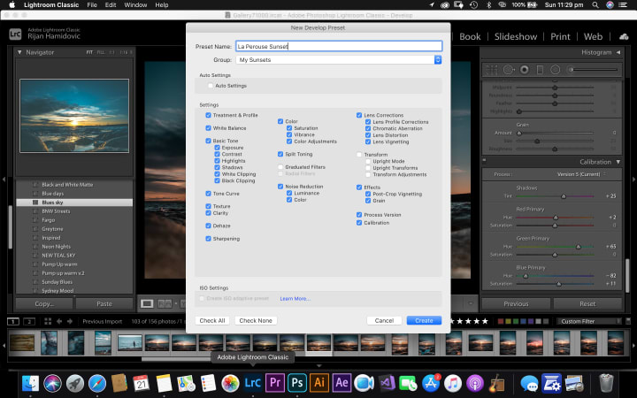Click the Check All button

click(212, 320)
